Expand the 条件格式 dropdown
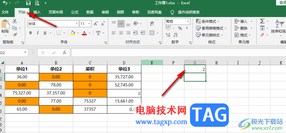This screenshot has height=133, width=286. 218,21
